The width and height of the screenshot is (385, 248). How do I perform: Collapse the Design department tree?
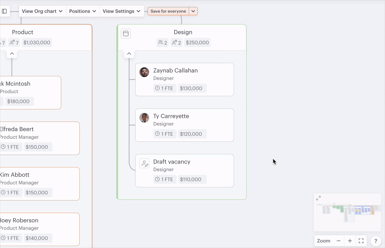click(129, 54)
